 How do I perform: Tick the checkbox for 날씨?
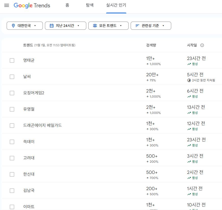12,77
